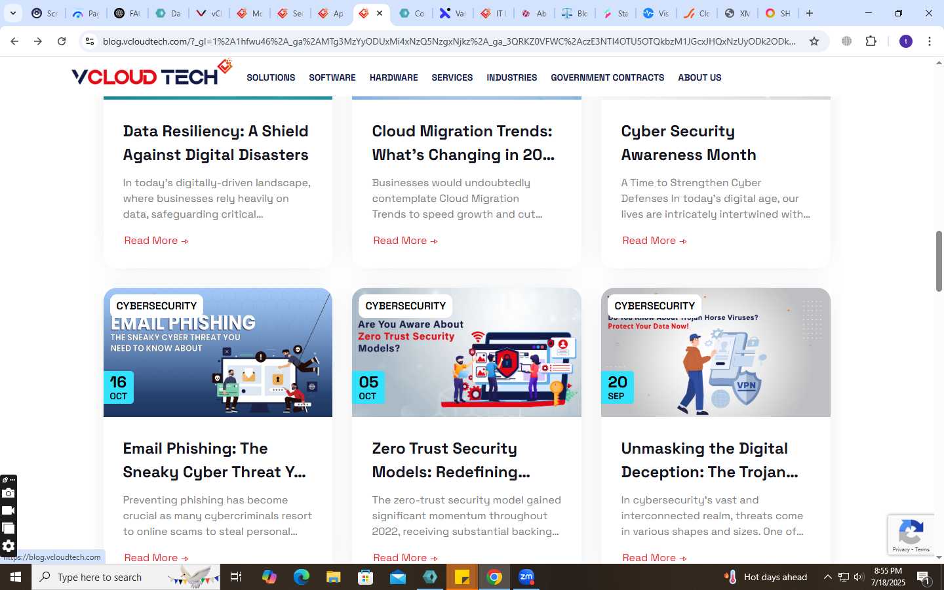944x590 pixels.
Task: Open the Windows Start menu
Action: pos(16,577)
